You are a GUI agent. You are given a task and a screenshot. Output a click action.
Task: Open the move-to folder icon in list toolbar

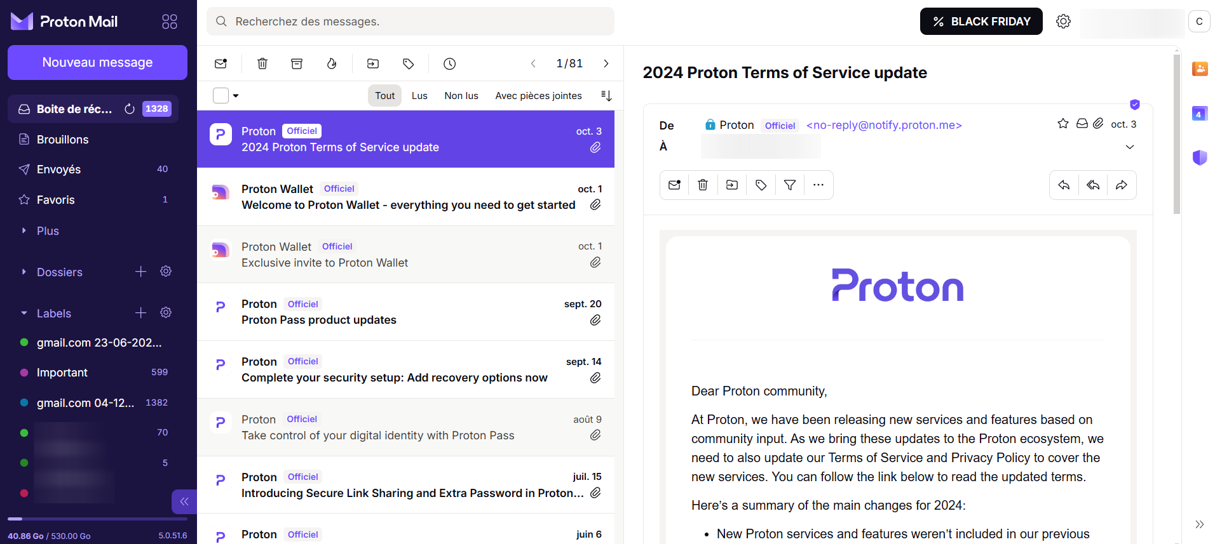click(373, 63)
